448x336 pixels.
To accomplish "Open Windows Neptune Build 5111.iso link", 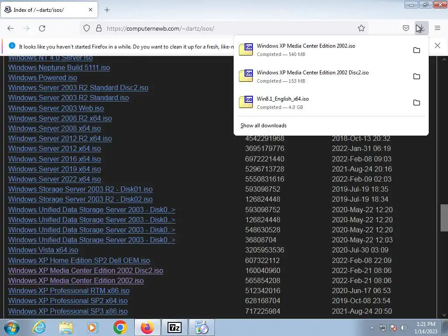I will [x=59, y=67].
